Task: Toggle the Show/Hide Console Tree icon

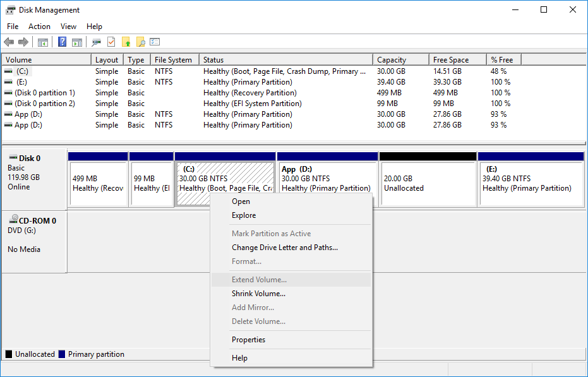Action: (43, 42)
